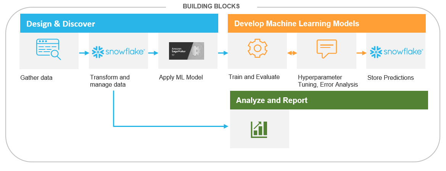Select the Analyze and Report green header
Viewport: 446px width, 171px height.
[329, 100]
